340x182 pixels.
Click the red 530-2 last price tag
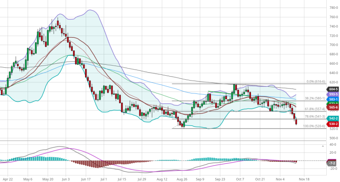click(x=332, y=124)
